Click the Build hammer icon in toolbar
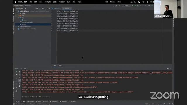This screenshot has height=105, width=187. (x=120, y=6)
